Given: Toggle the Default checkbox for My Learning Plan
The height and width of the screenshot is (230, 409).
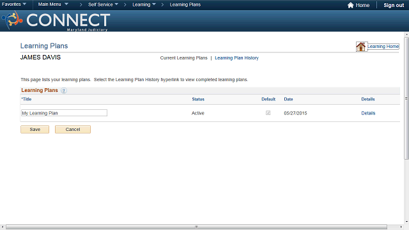Looking at the screenshot, I should 268,113.
